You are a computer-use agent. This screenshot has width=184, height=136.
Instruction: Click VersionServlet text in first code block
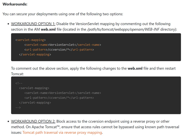(62, 45)
